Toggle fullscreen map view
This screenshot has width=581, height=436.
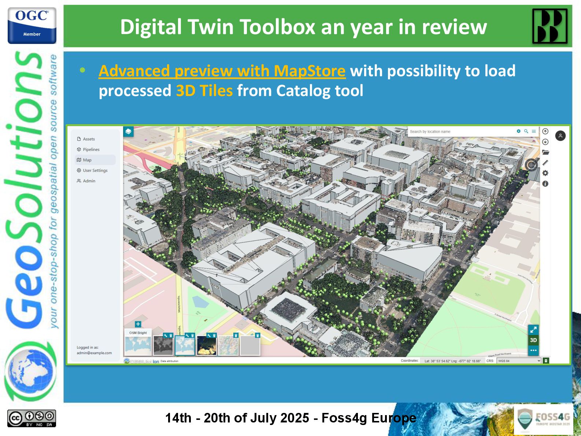[533, 330]
